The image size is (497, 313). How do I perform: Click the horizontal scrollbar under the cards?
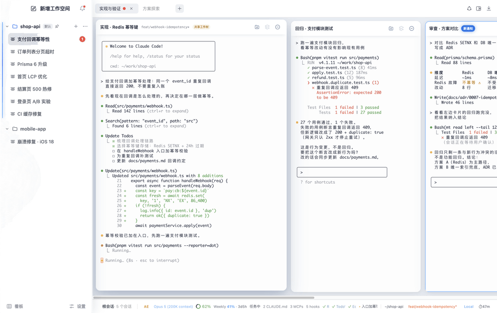[x=203, y=298]
